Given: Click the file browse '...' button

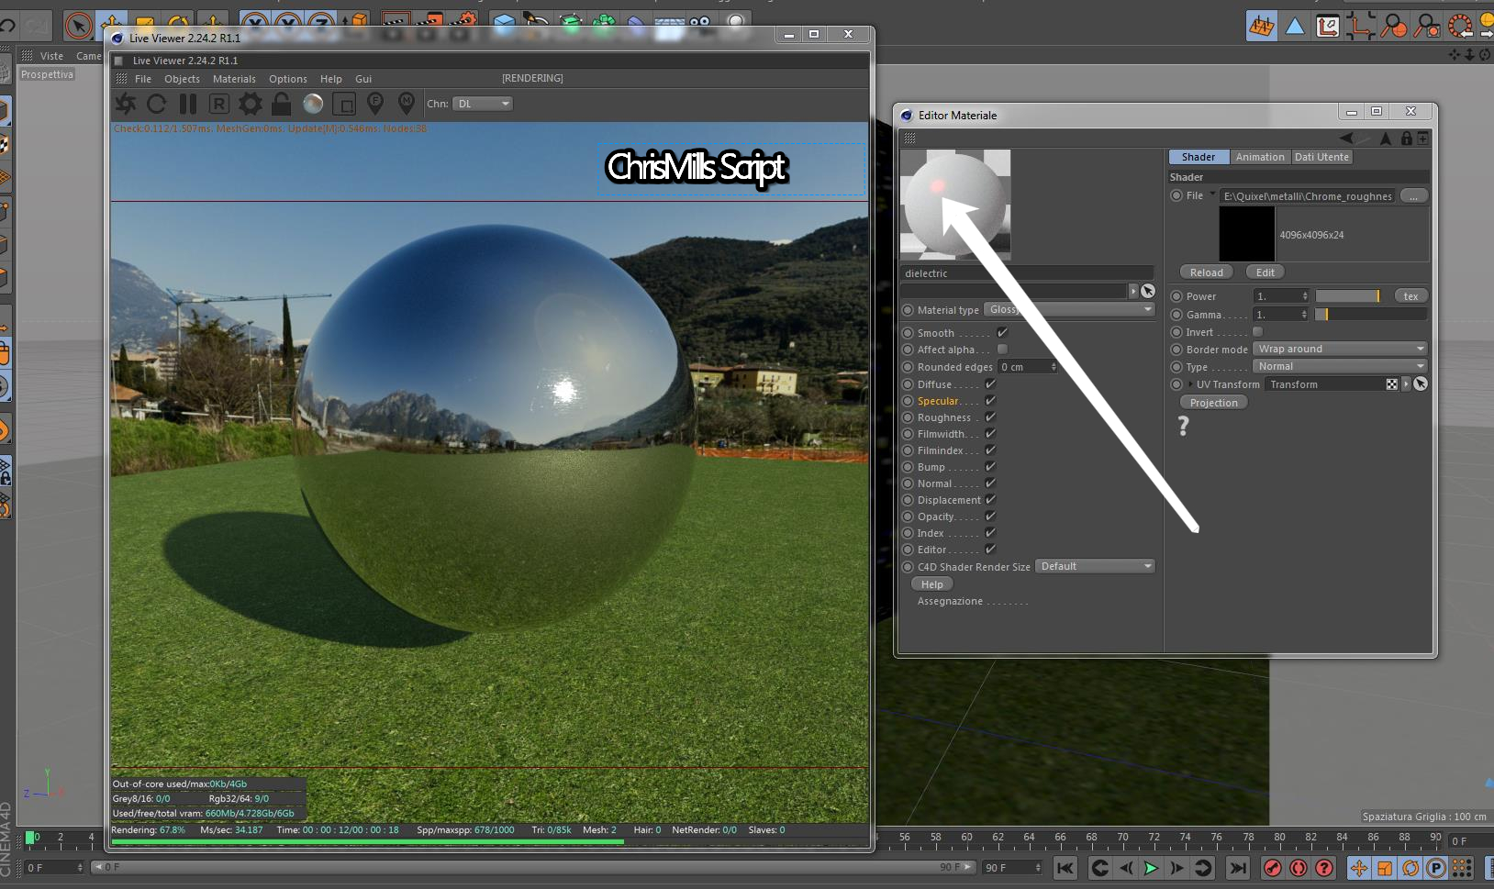Looking at the screenshot, I should [1414, 196].
